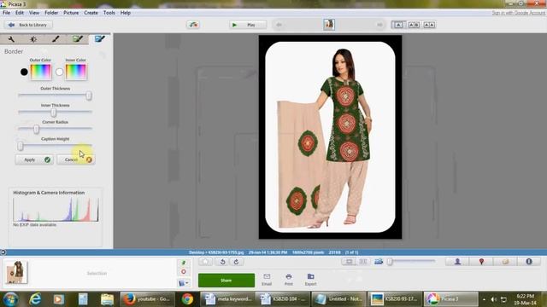Click the volume speaker tray icon

[x=494, y=299]
